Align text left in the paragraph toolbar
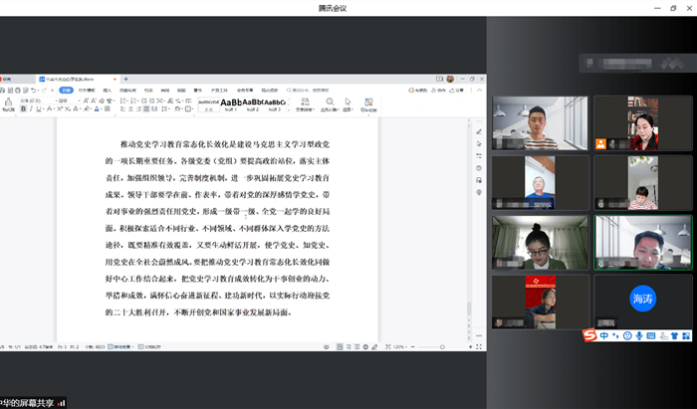Viewport: 697px width, 409px height. (122, 108)
